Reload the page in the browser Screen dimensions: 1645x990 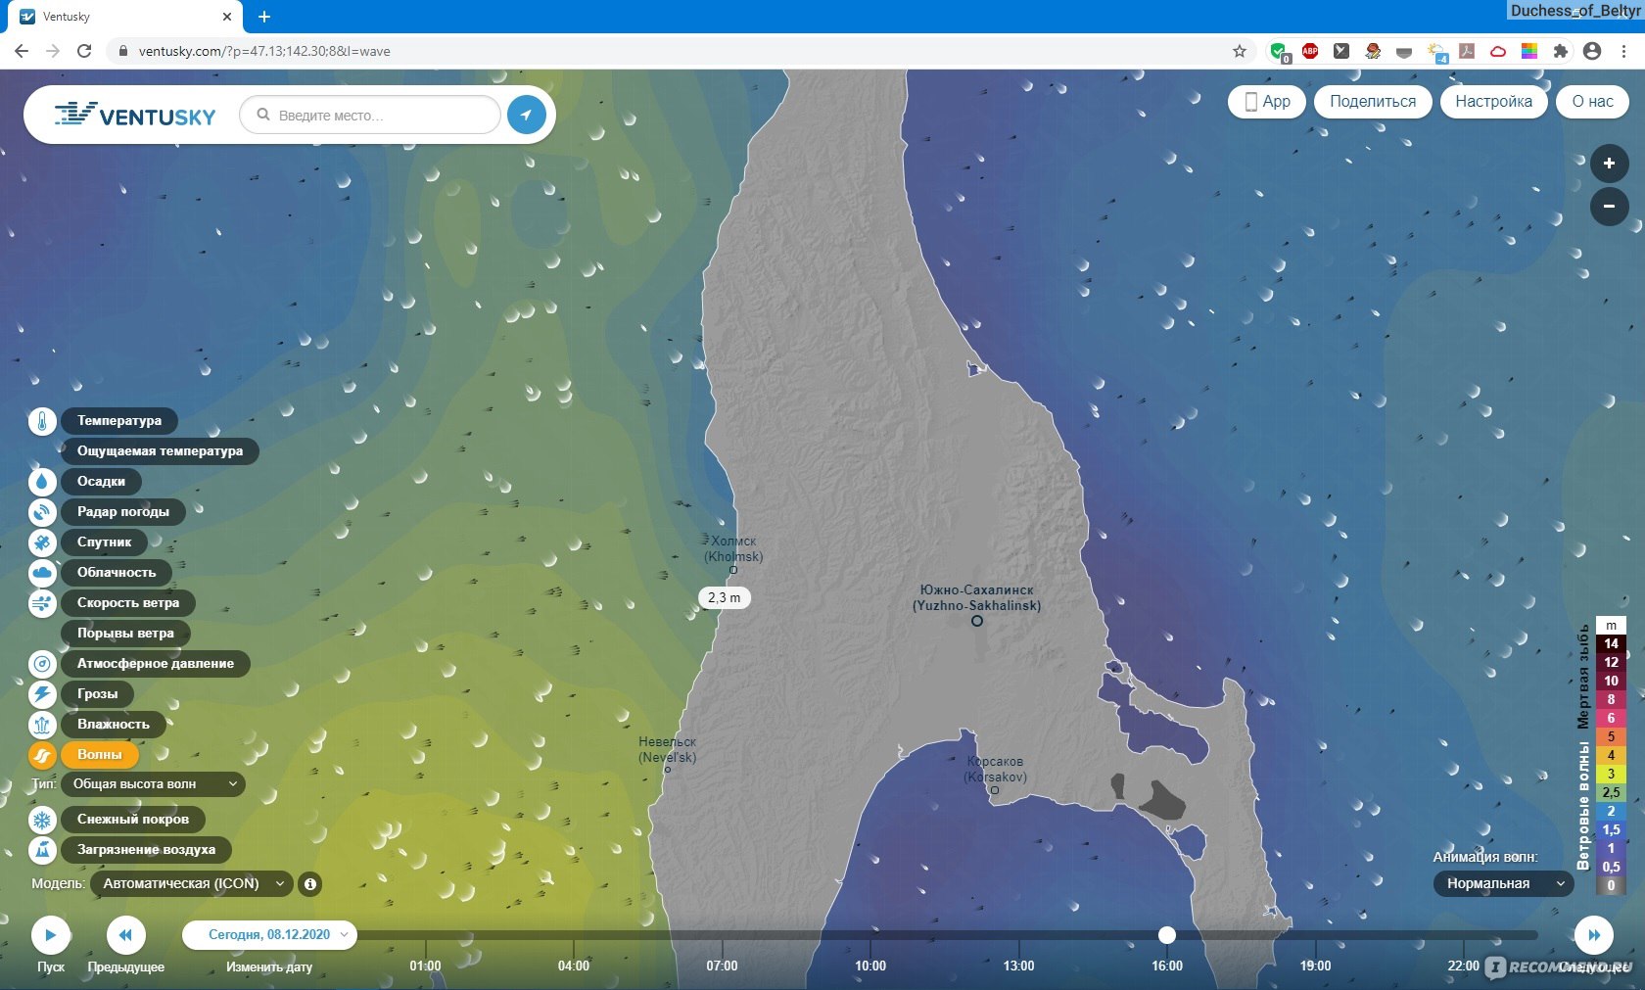pos(84,51)
